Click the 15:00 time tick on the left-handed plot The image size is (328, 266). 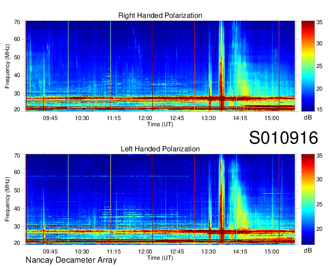click(272, 252)
